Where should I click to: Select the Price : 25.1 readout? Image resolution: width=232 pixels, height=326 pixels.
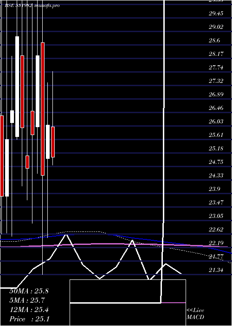click(x=29, y=319)
